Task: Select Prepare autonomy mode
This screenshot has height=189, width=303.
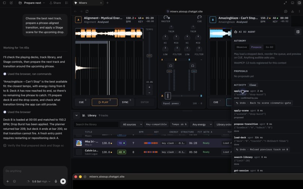Action: pos(256,47)
